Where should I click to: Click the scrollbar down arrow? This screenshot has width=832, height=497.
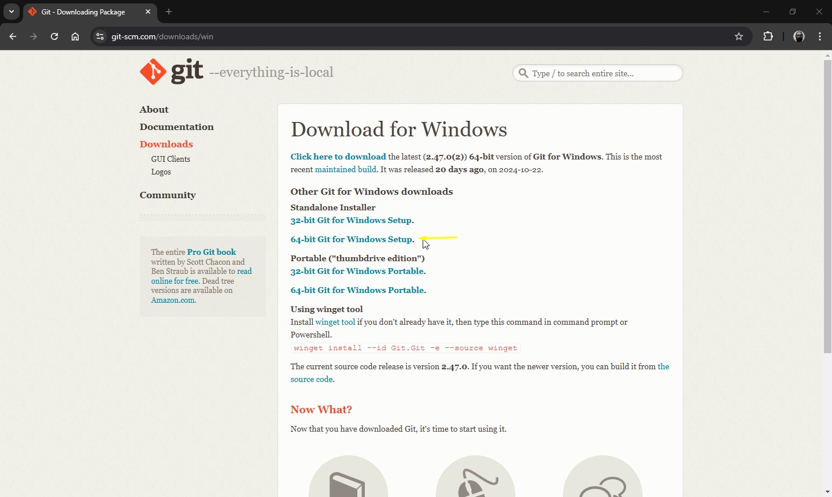pyautogui.click(x=827, y=492)
